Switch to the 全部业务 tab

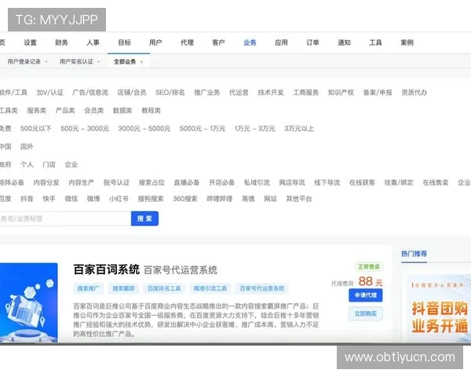coord(125,61)
